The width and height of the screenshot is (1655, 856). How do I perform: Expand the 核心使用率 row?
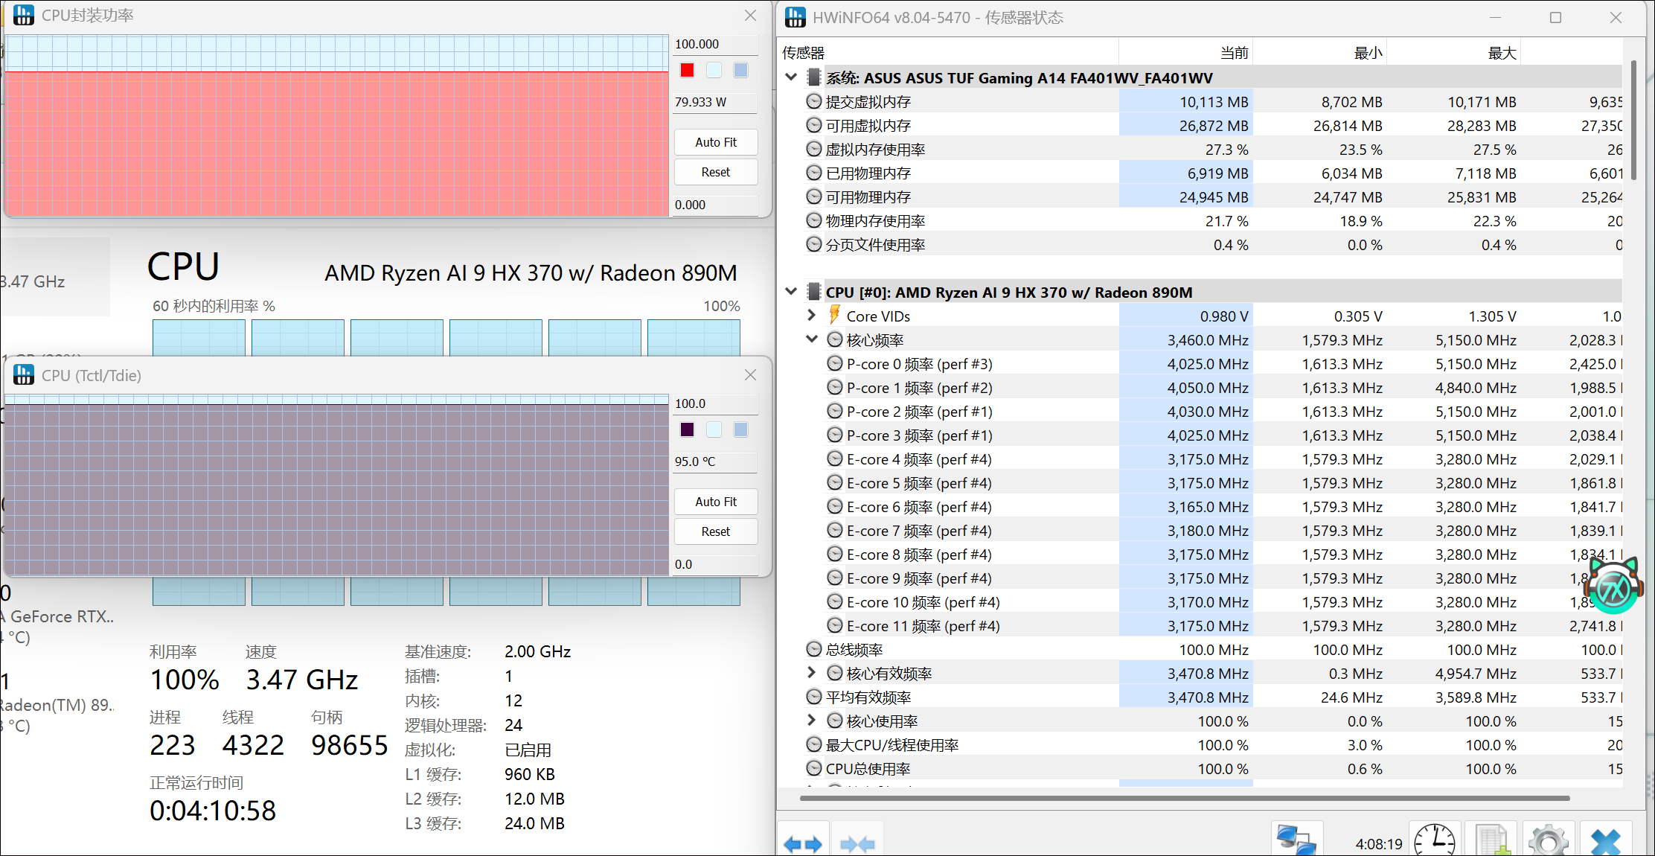click(812, 721)
